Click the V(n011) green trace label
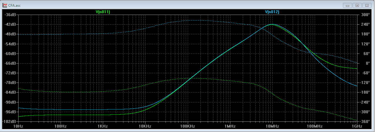375x132 pixels. (103, 12)
